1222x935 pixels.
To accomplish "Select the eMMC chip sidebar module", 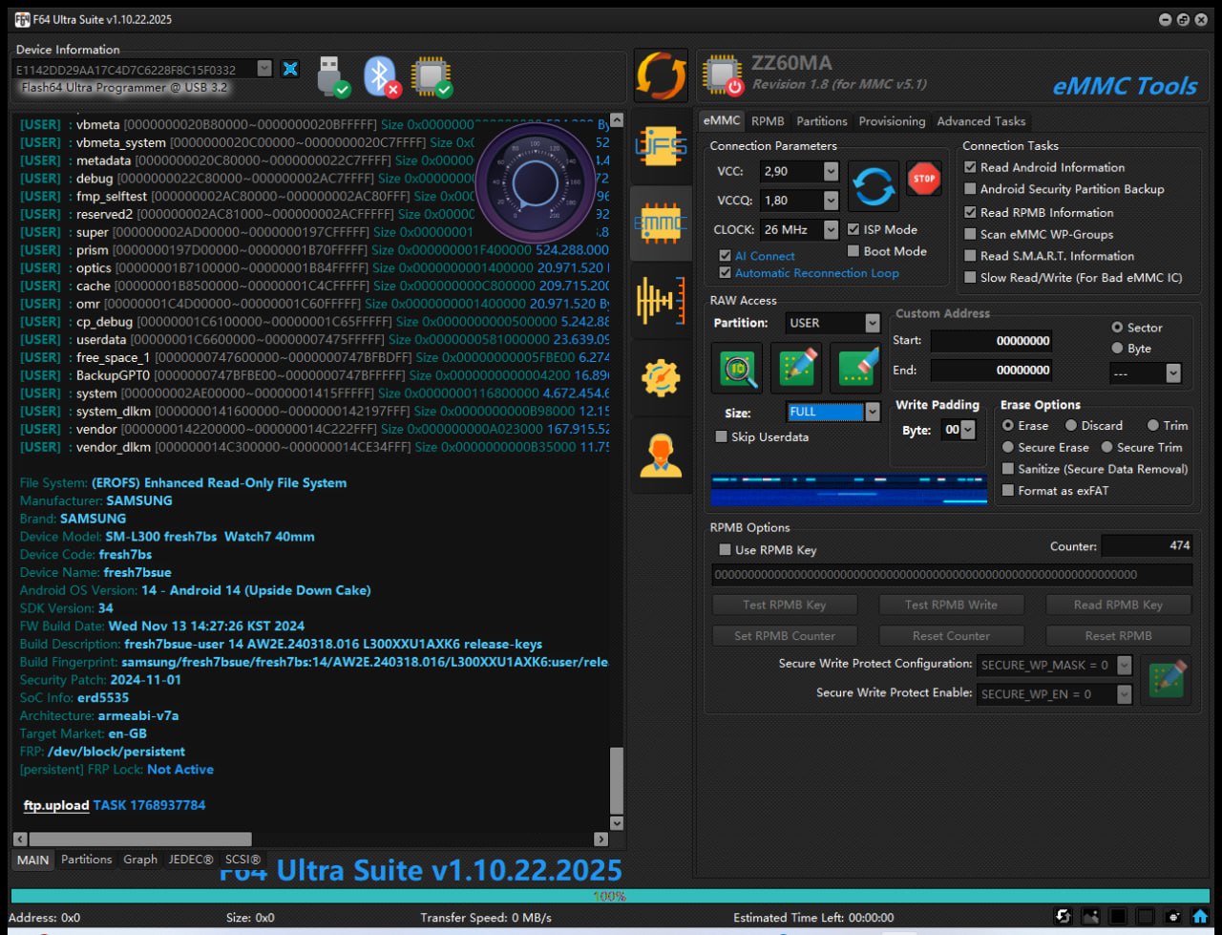I will pos(661,224).
